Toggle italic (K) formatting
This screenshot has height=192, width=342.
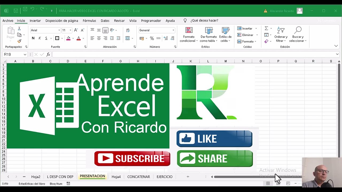click(x=40, y=38)
